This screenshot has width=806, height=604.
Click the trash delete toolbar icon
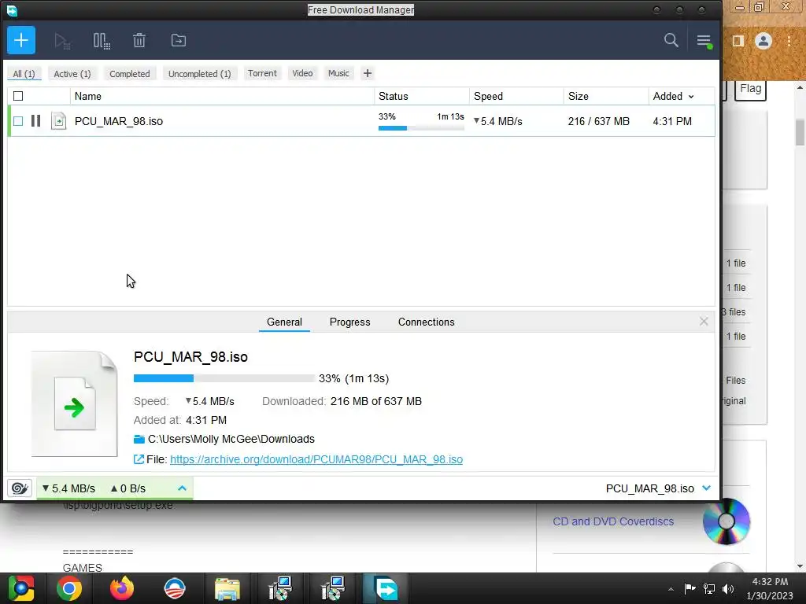pos(139,40)
